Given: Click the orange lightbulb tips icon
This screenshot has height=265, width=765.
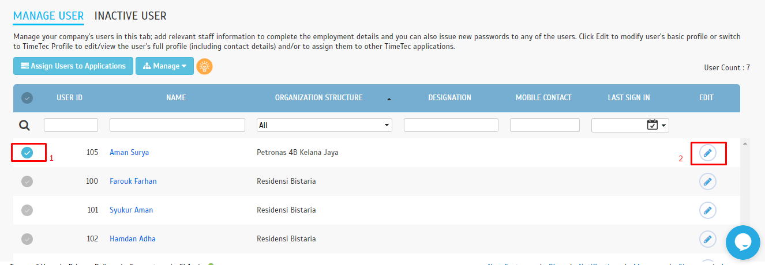Looking at the screenshot, I should 204,66.
